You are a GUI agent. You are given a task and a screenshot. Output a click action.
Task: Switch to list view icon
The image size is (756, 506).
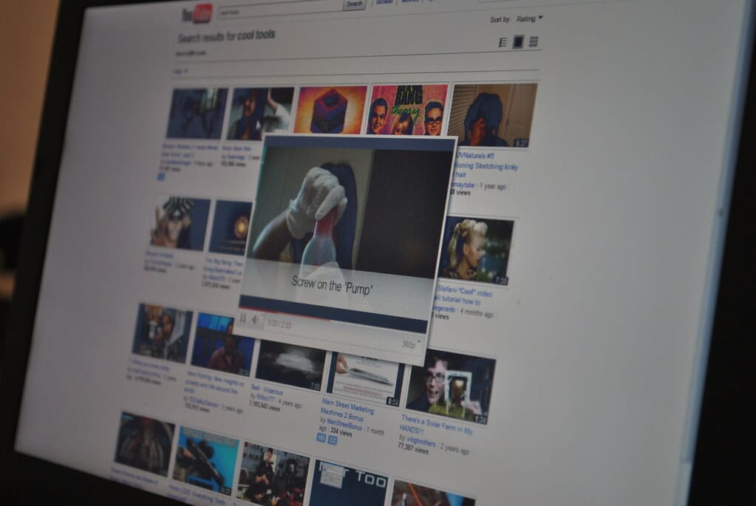[x=503, y=42]
